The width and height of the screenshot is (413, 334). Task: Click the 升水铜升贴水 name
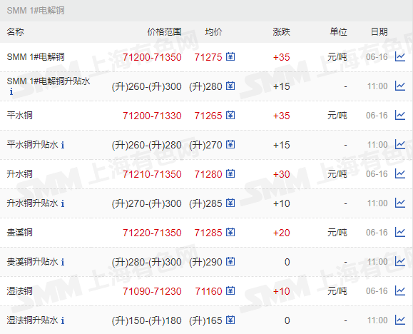[x=32, y=203]
